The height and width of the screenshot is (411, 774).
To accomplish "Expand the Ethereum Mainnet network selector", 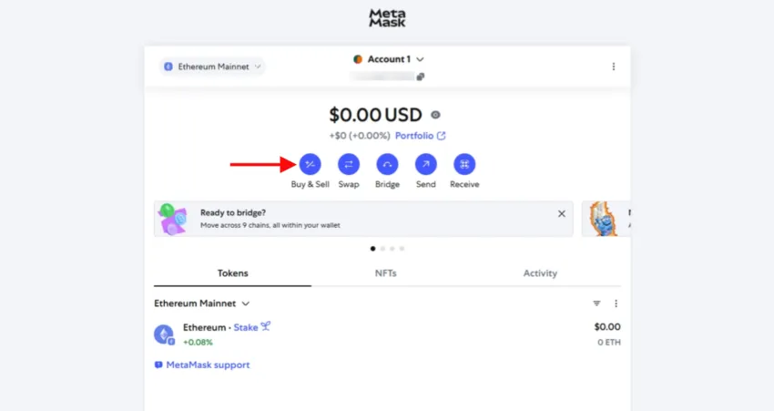I will pyautogui.click(x=212, y=67).
